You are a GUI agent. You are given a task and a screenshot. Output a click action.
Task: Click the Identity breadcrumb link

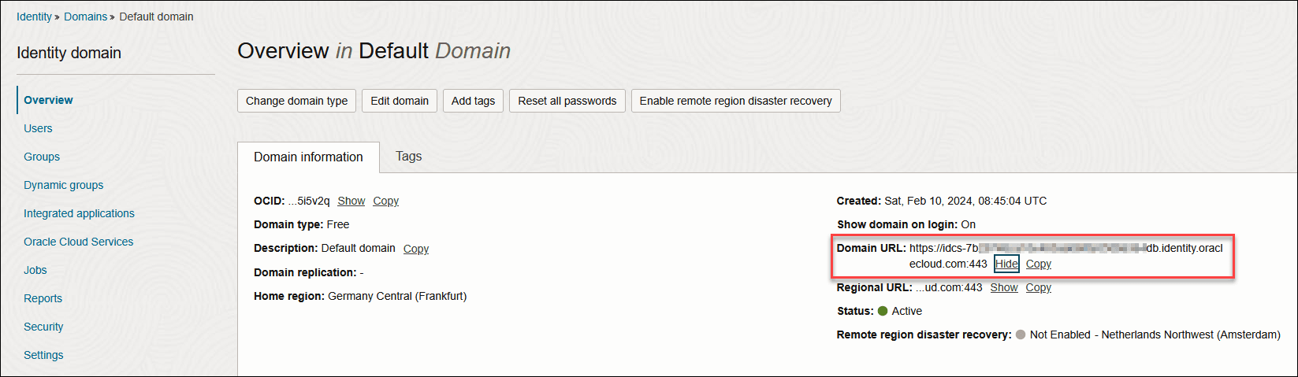(34, 17)
